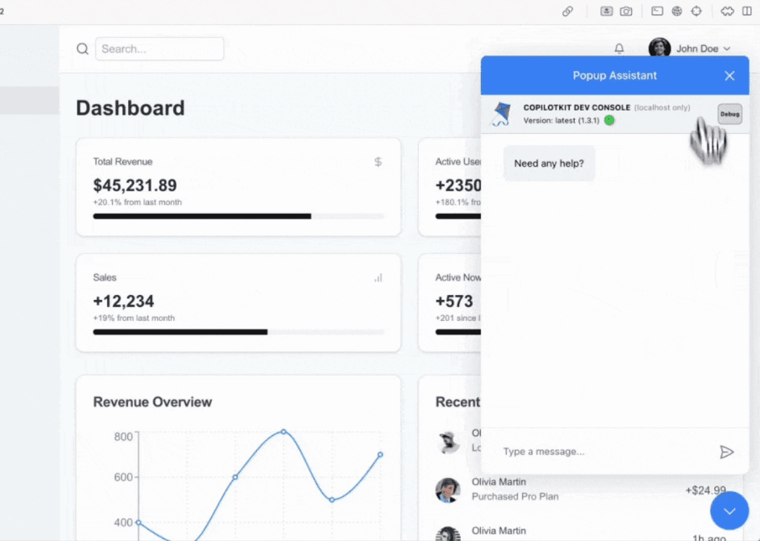Focus the Search... input field
The height and width of the screenshot is (541, 760).
point(160,49)
